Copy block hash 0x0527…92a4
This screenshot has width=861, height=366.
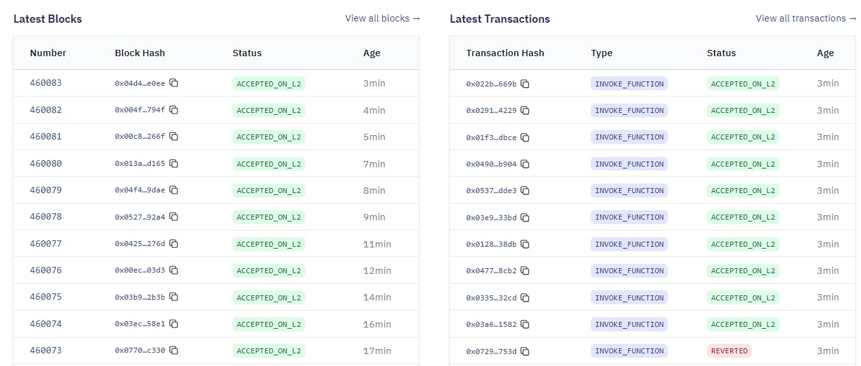[174, 217]
